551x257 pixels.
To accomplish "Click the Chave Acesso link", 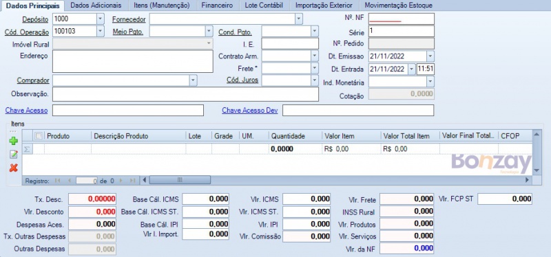I will point(26,111).
